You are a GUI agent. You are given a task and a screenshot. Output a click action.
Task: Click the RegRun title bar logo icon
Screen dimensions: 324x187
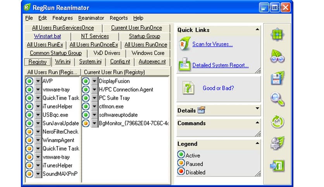[x=27, y=7]
